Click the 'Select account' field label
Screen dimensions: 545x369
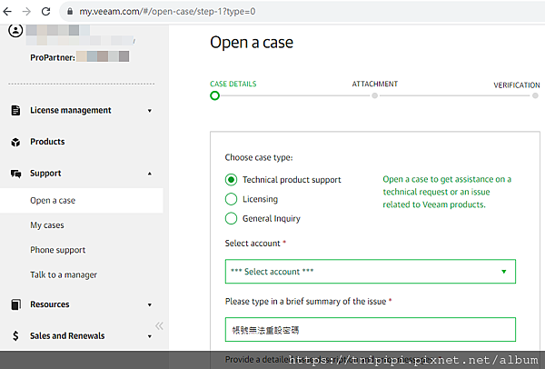pyautogui.click(x=253, y=243)
